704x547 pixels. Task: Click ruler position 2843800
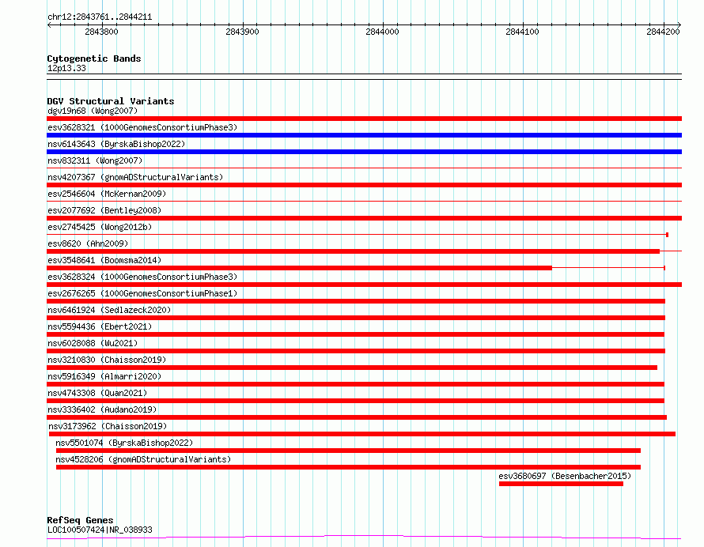click(101, 32)
